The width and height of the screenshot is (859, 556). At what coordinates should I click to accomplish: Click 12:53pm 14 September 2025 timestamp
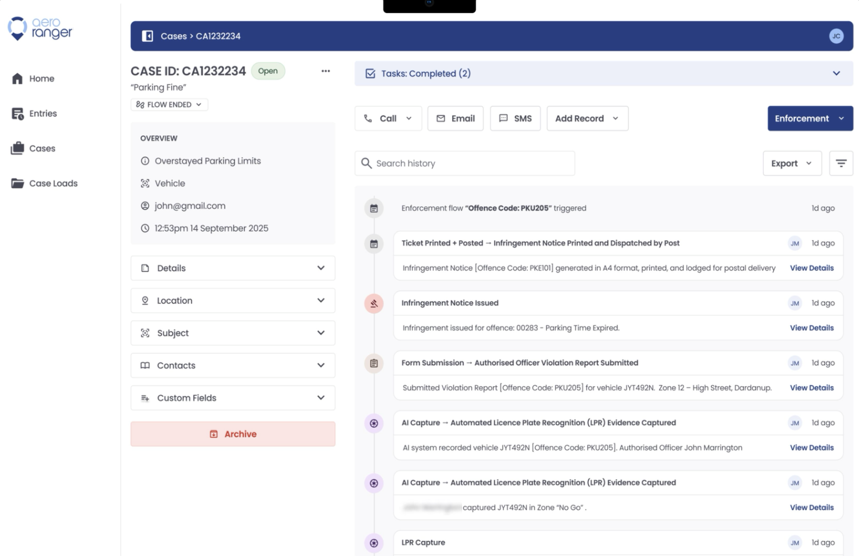[x=211, y=228]
